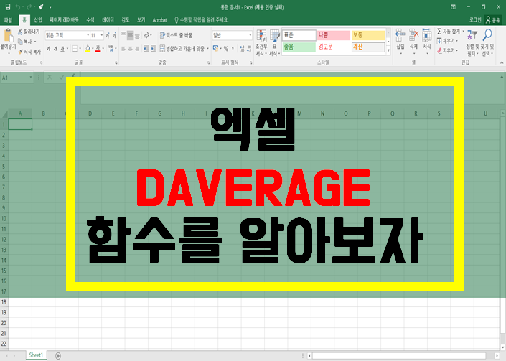Viewport: 506px width, 361px height.
Task: Align text to the left
Action: coord(123,49)
